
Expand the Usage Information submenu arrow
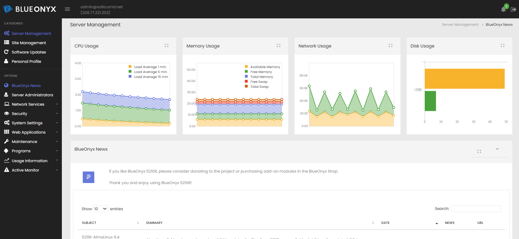point(57,160)
